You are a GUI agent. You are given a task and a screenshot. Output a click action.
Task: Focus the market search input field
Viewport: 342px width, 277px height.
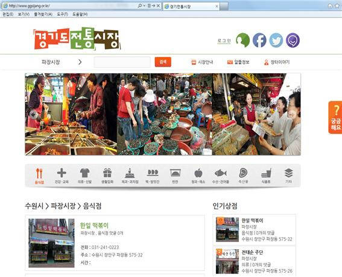pos(122,62)
